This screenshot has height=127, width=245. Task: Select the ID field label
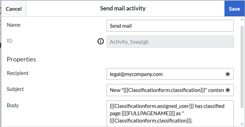pos(9,41)
